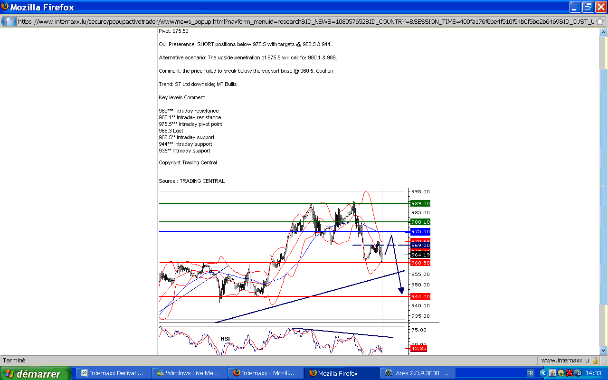Open the Firefox window control menu icon
Image resolution: width=608 pixels, height=380 pixels.
coord(5,7)
